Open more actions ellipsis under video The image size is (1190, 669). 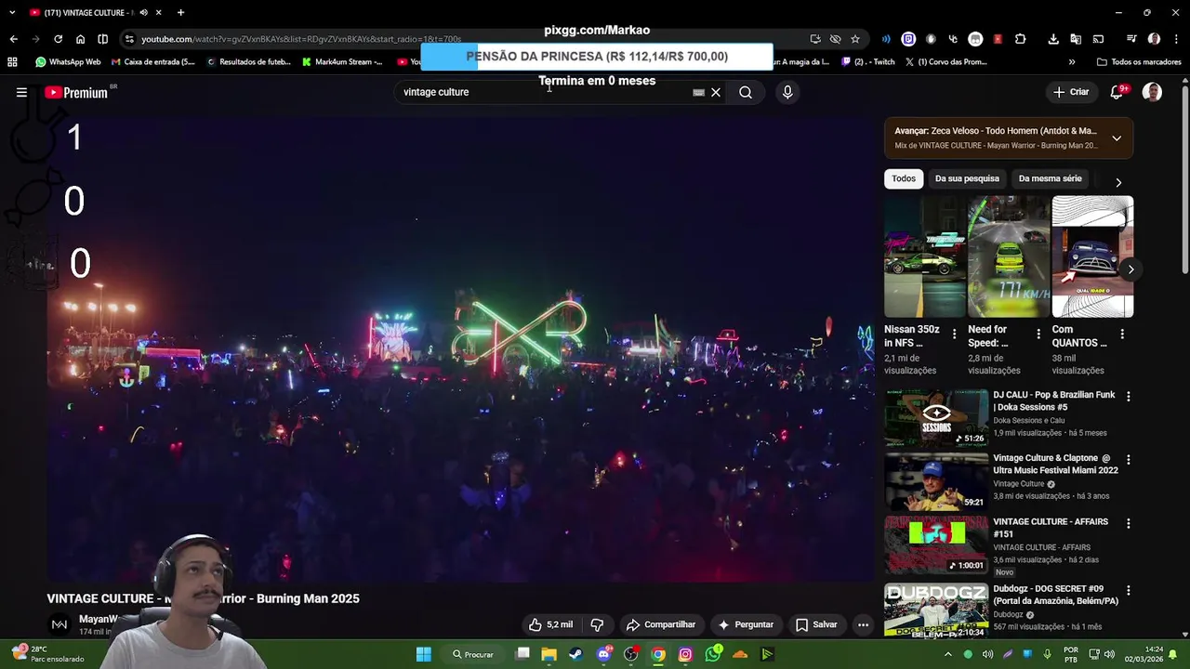(863, 624)
